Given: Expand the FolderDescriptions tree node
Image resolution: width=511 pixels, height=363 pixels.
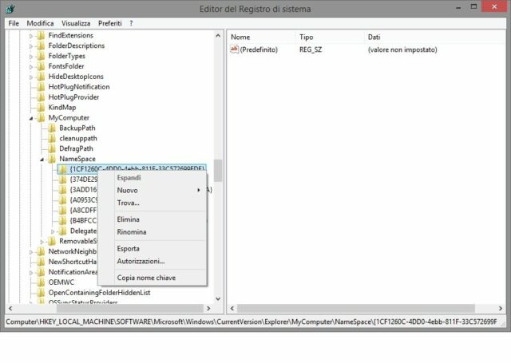Looking at the screenshot, I should [x=31, y=45].
